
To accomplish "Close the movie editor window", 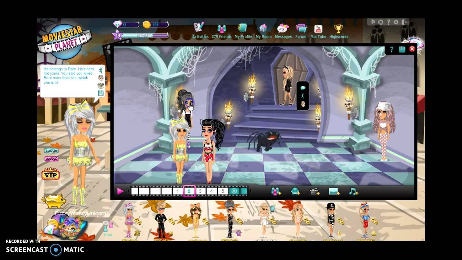I will tap(412, 49).
